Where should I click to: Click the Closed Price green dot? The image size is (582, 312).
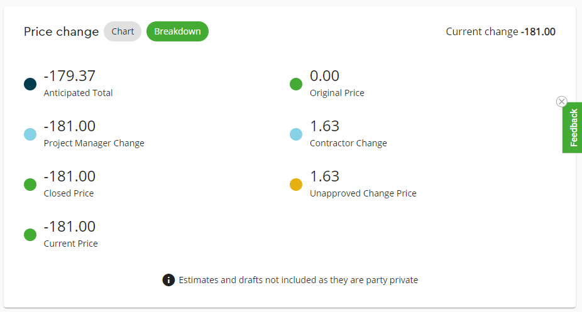click(30, 185)
